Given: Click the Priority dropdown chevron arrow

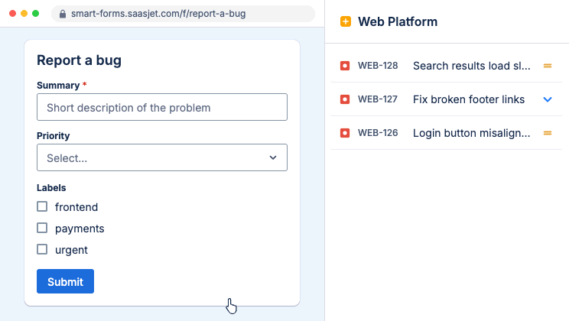Looking at the screenshot, I should pos(273,157).
